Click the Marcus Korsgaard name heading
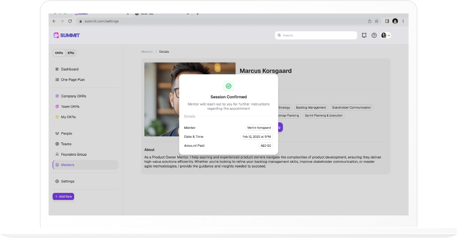 (x=266, y=71)
